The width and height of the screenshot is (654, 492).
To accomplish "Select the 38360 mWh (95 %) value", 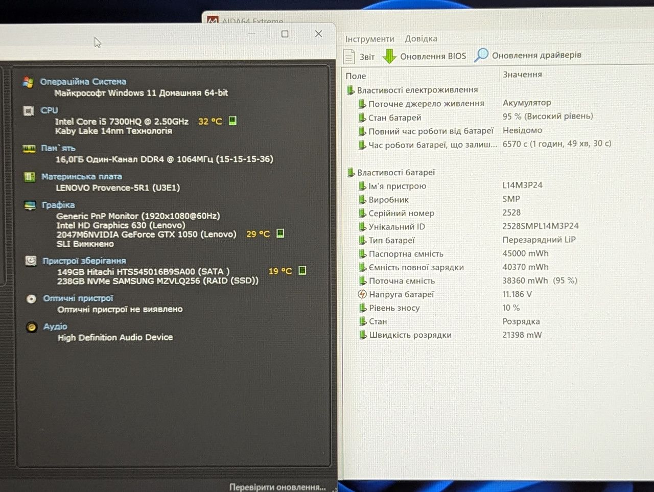I will 540,280.
